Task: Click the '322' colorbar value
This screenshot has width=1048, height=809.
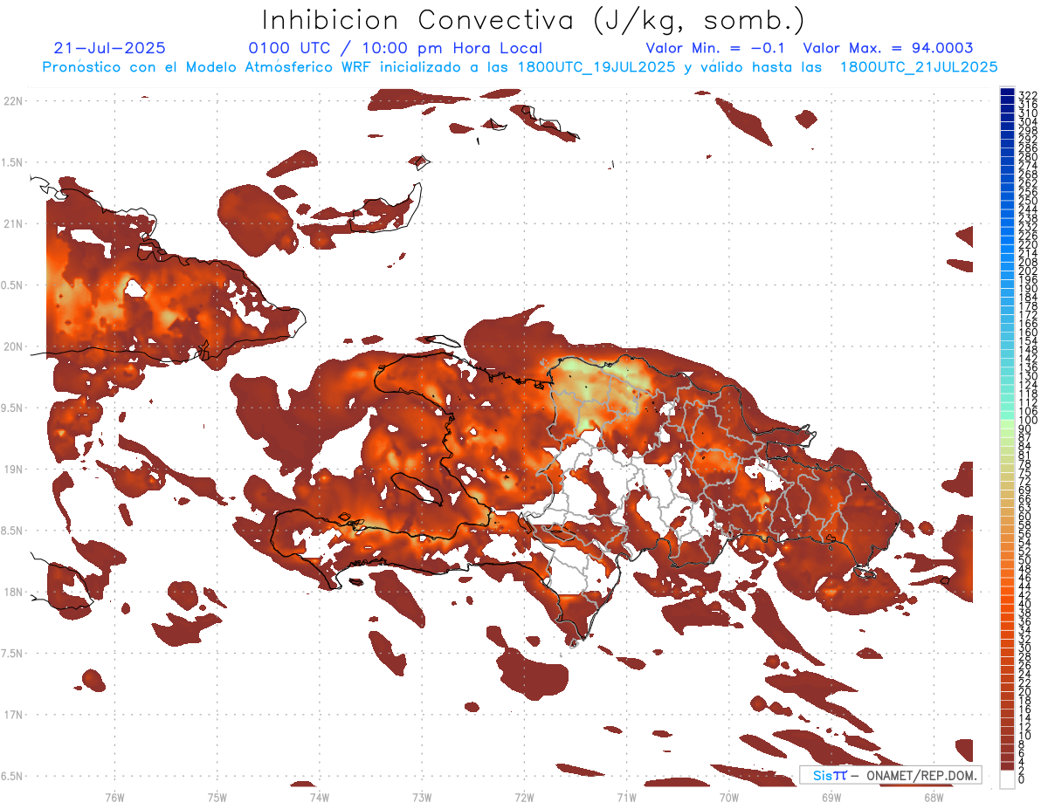Action: pyautogui.click(x=1028, y=95)
